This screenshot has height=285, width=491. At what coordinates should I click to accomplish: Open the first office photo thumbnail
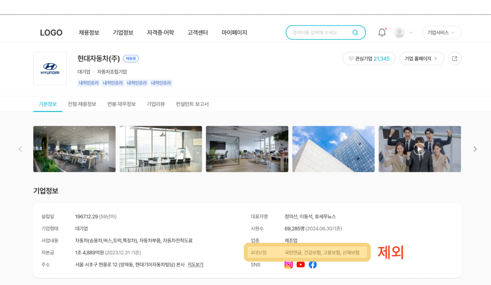tap(74, 149)
